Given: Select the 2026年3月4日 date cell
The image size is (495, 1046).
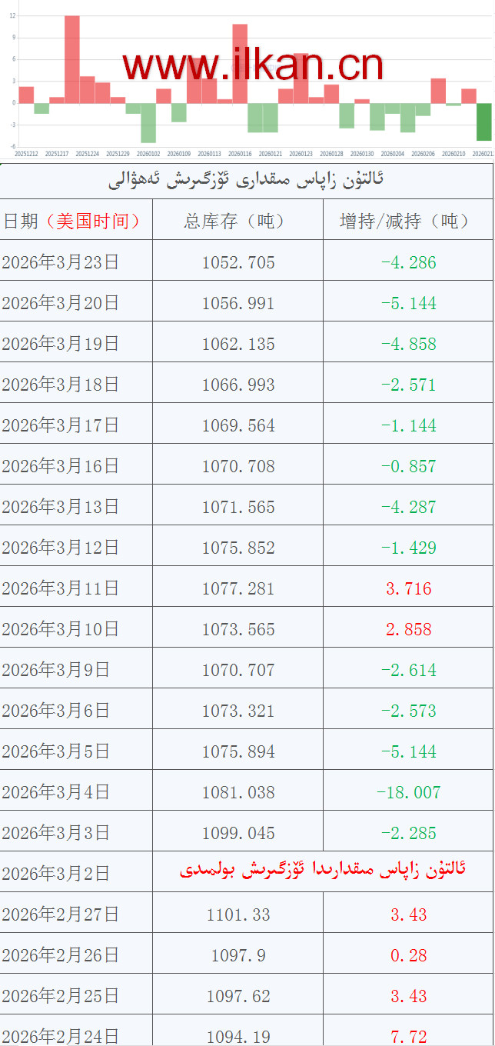Looking at the screenshot, I should point(56,792).
